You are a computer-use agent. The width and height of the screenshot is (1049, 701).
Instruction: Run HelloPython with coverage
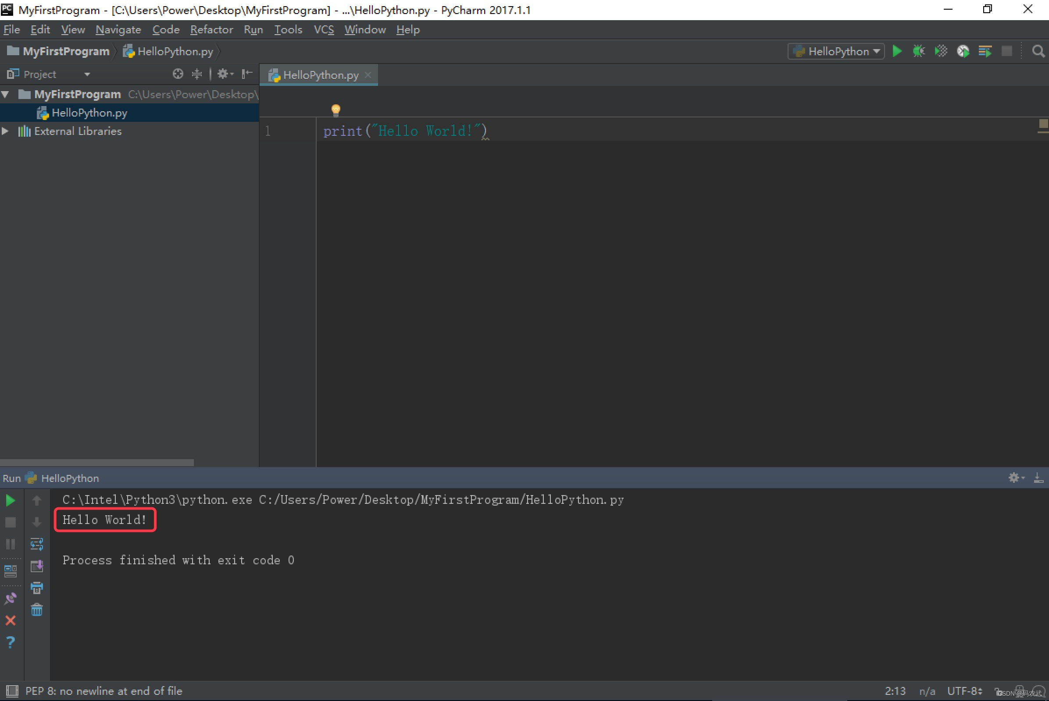click(x=941, y=51)
